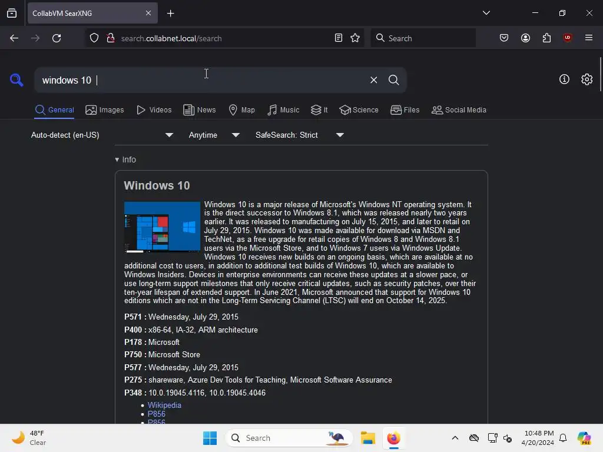Toggle reader view in address bar
The width and height of the screenshot is (603, 452).
coord(339,38)
